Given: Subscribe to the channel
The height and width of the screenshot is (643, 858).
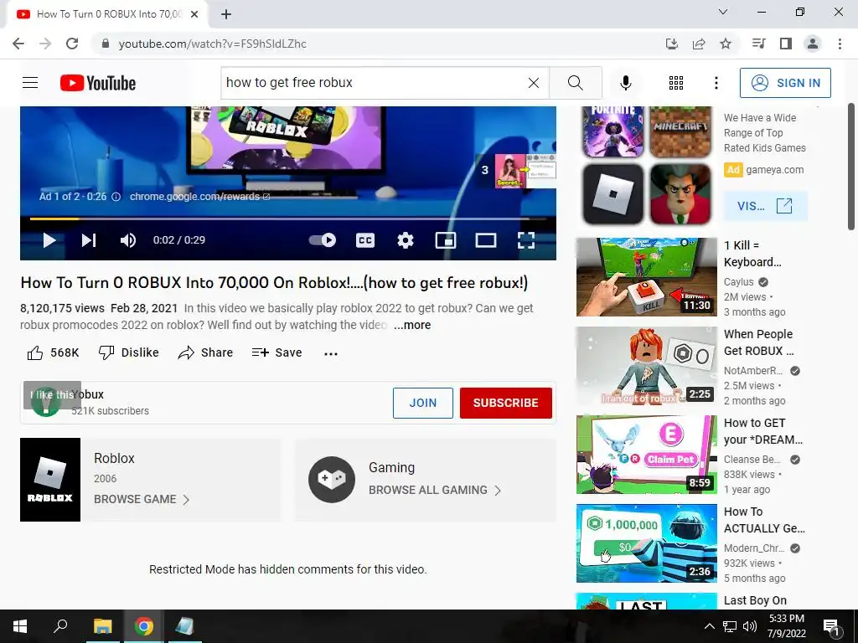Looking at the screenshot, I should point(505,403).
